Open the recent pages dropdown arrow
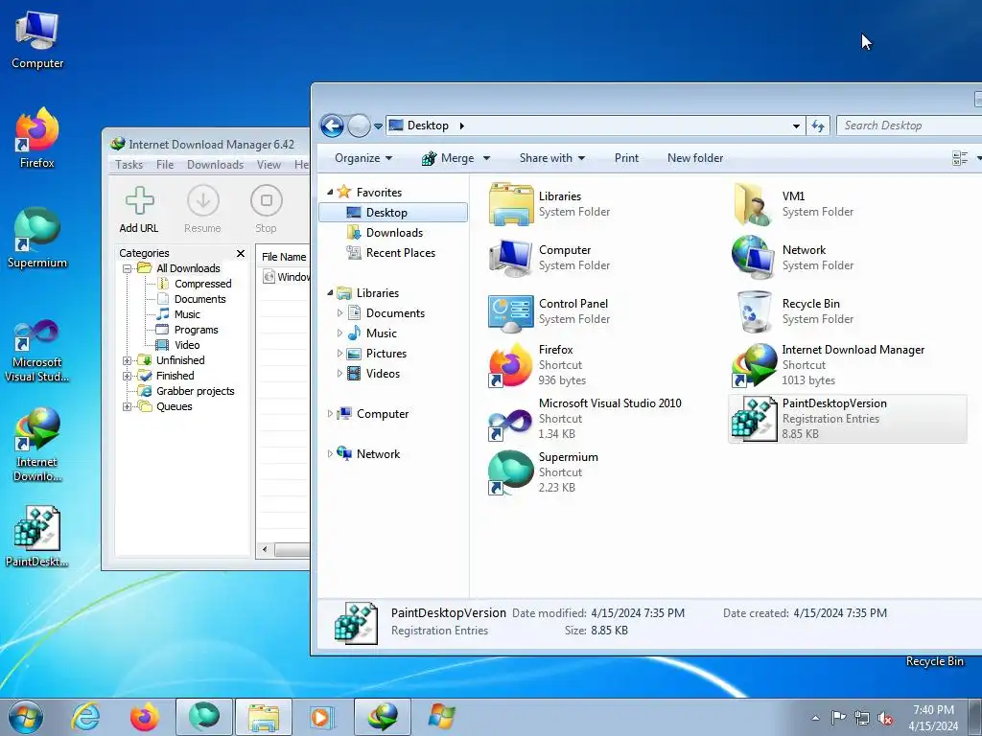982x736 pixels. 378,126
